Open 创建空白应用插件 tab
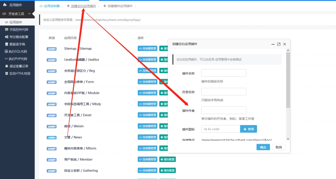This screenshot has height=179, width=336. 81,6
